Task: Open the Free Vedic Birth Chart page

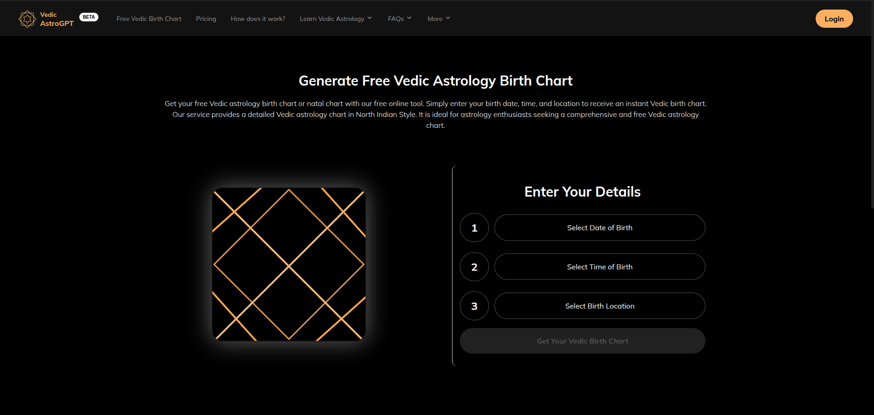Action: point(149,19)
